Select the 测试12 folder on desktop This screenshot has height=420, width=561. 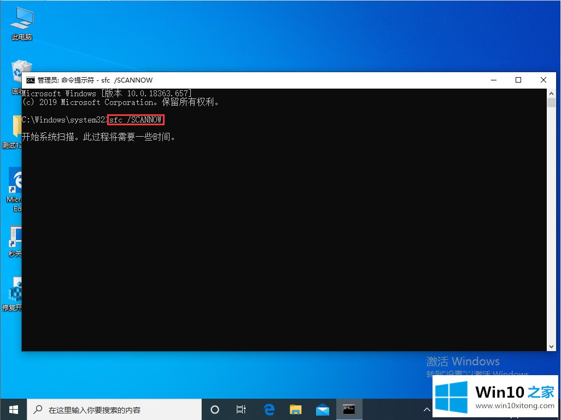pos(13,132)
